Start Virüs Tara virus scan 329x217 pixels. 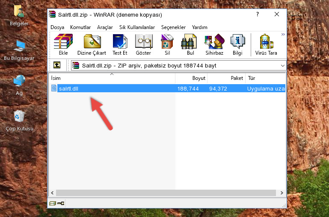coord(266,44)
